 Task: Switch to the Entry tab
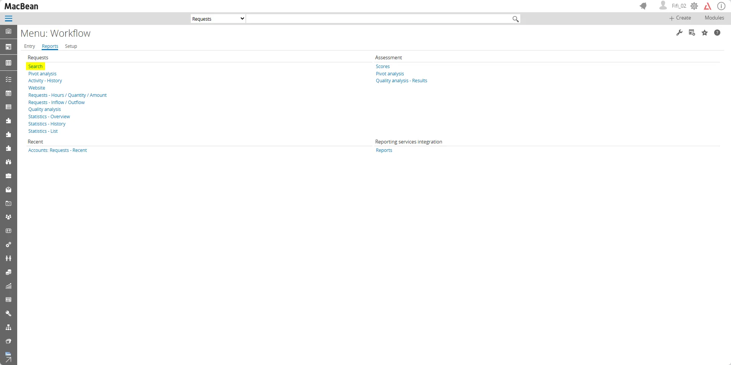(29, 46)
